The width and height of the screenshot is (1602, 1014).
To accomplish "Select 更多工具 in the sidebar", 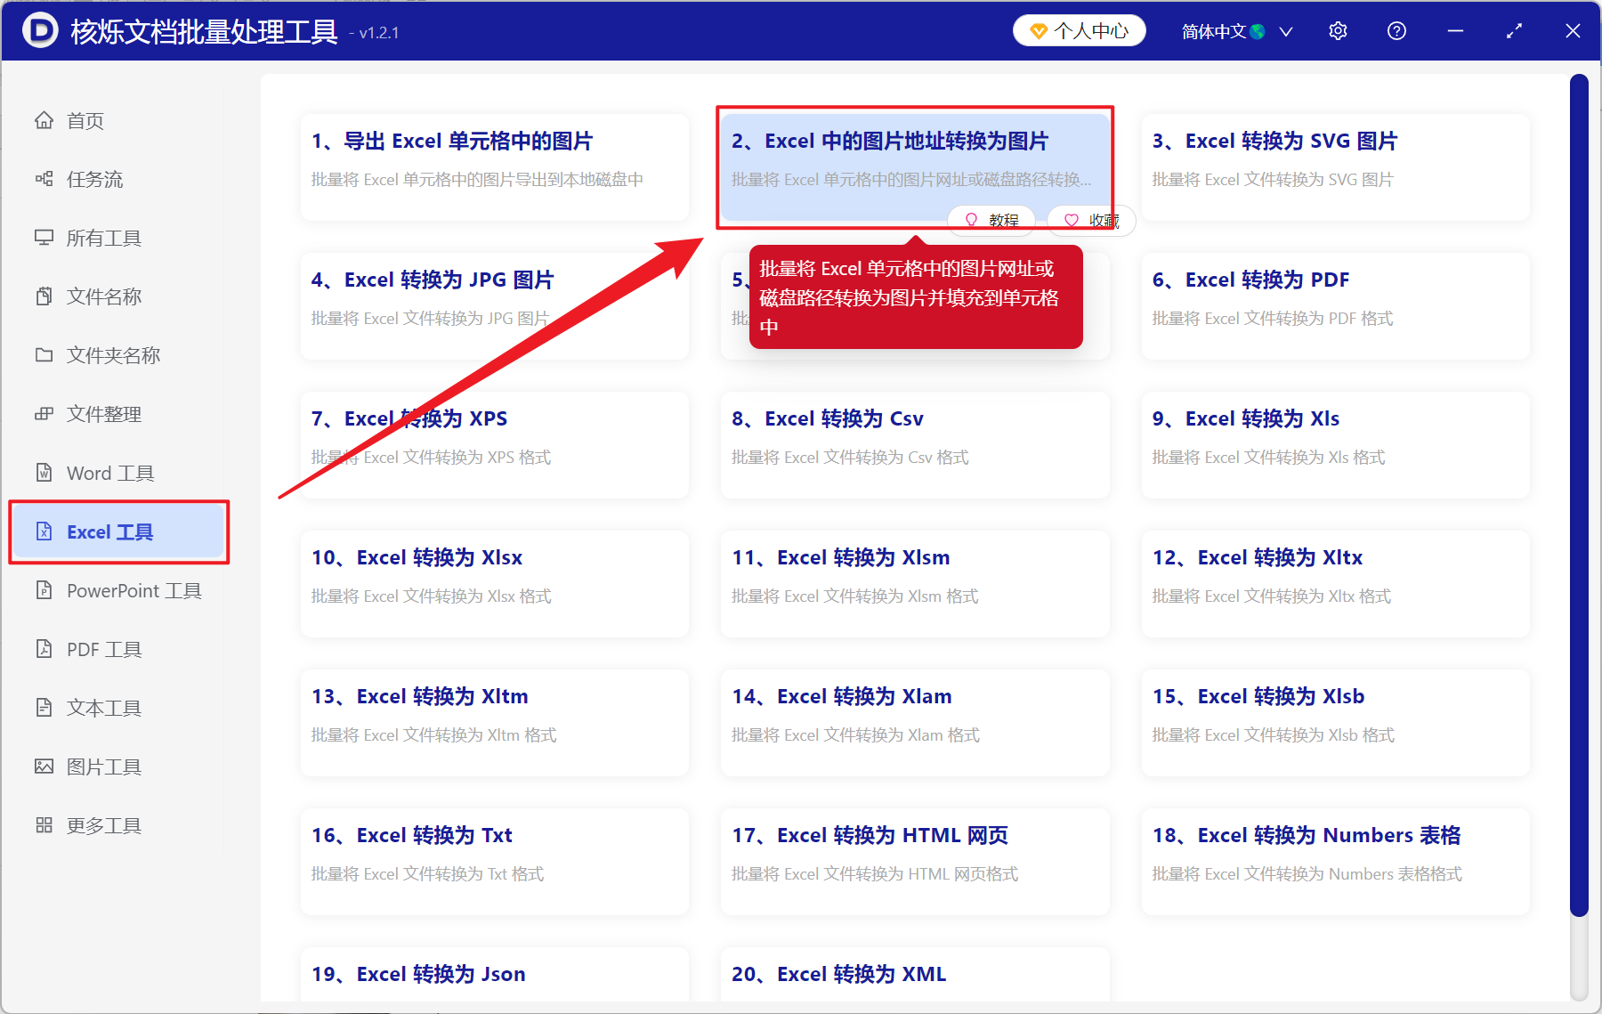I will 44,825.
